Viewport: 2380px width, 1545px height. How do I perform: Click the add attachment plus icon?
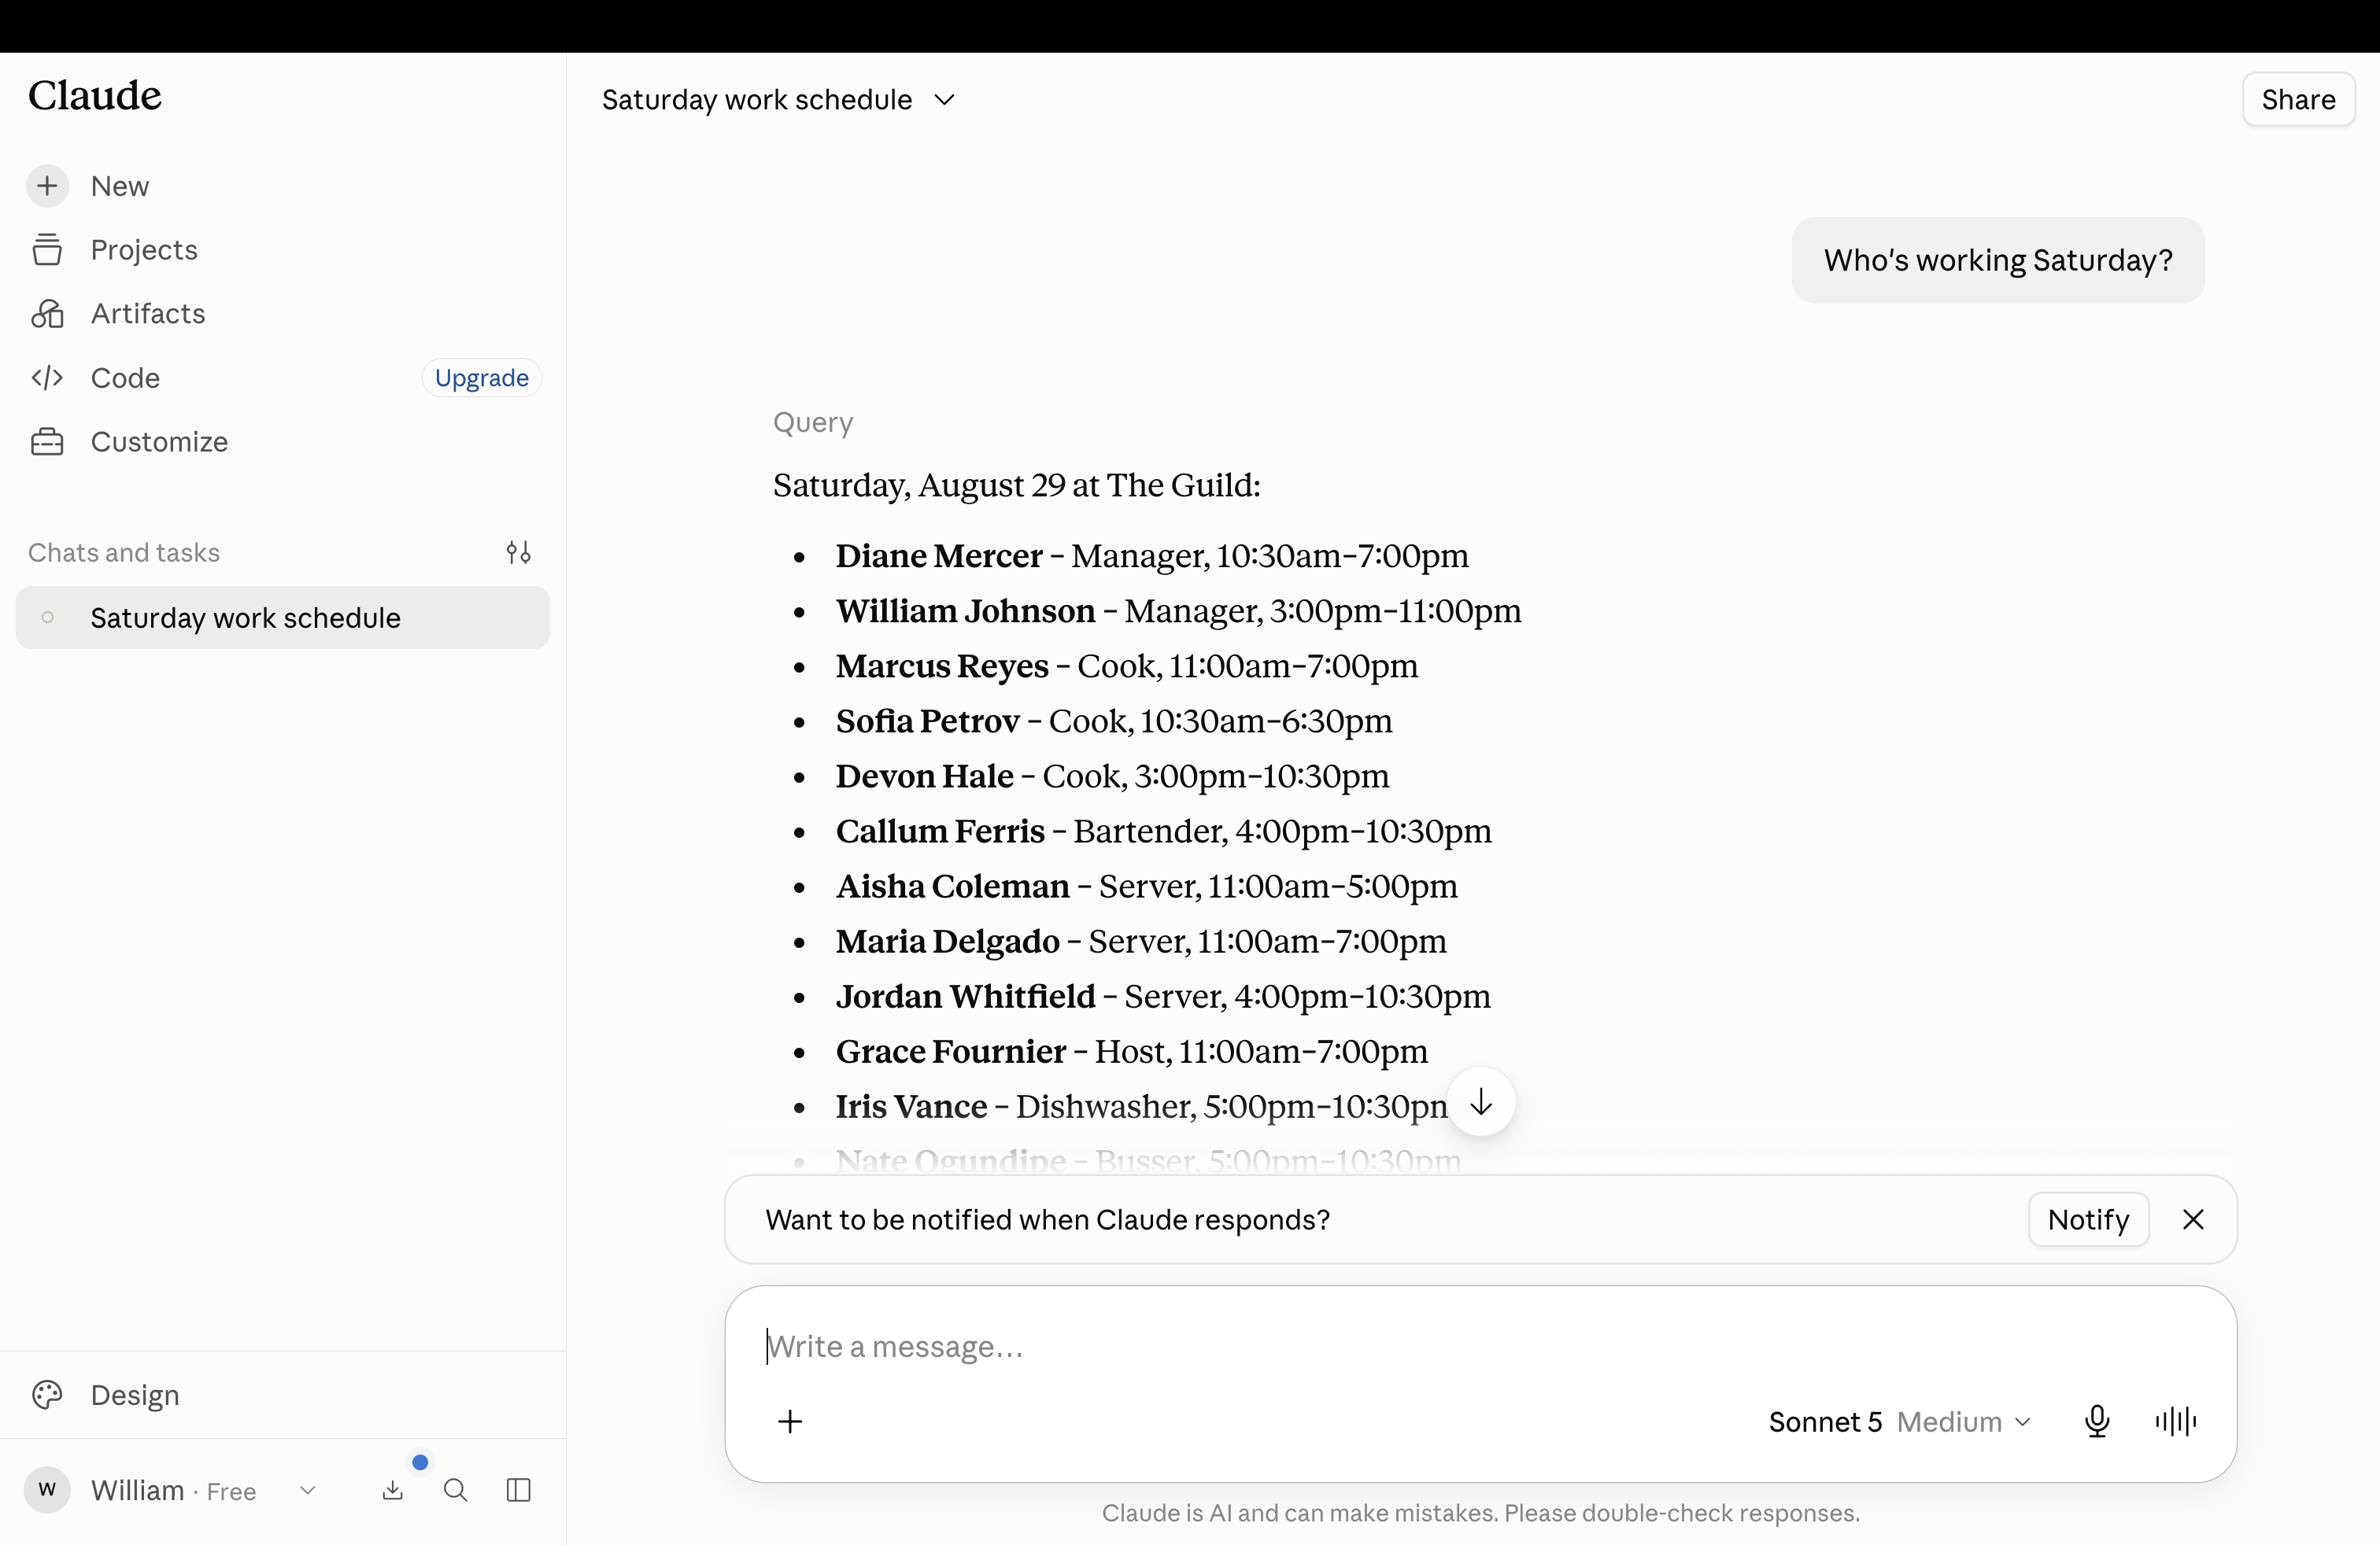point(790,1422)
